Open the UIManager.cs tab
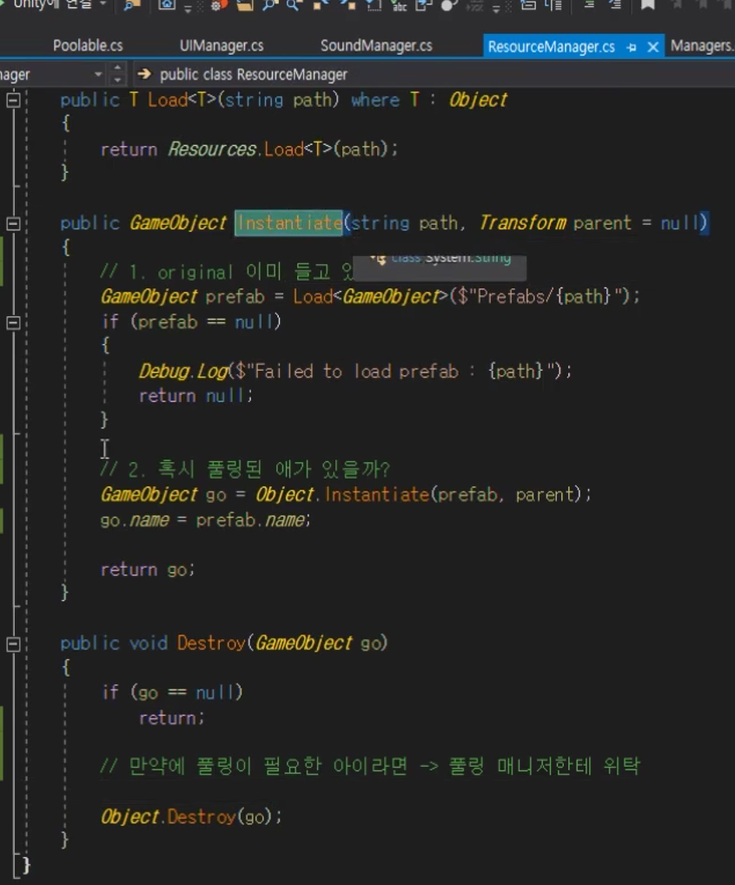 (222, 46)
